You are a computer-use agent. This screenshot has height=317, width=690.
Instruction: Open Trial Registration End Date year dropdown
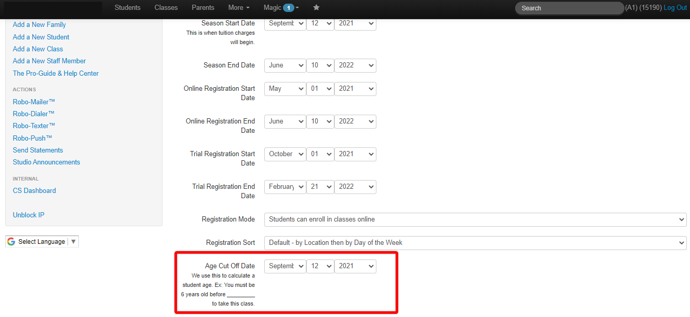[355, 187]
